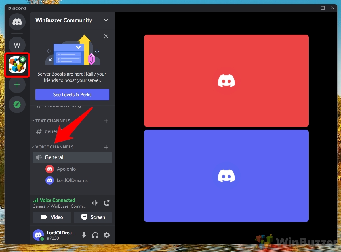This screenshot has height=252, width=341.
Task: Open Discord home direct messages
Action: pos(17,22)
